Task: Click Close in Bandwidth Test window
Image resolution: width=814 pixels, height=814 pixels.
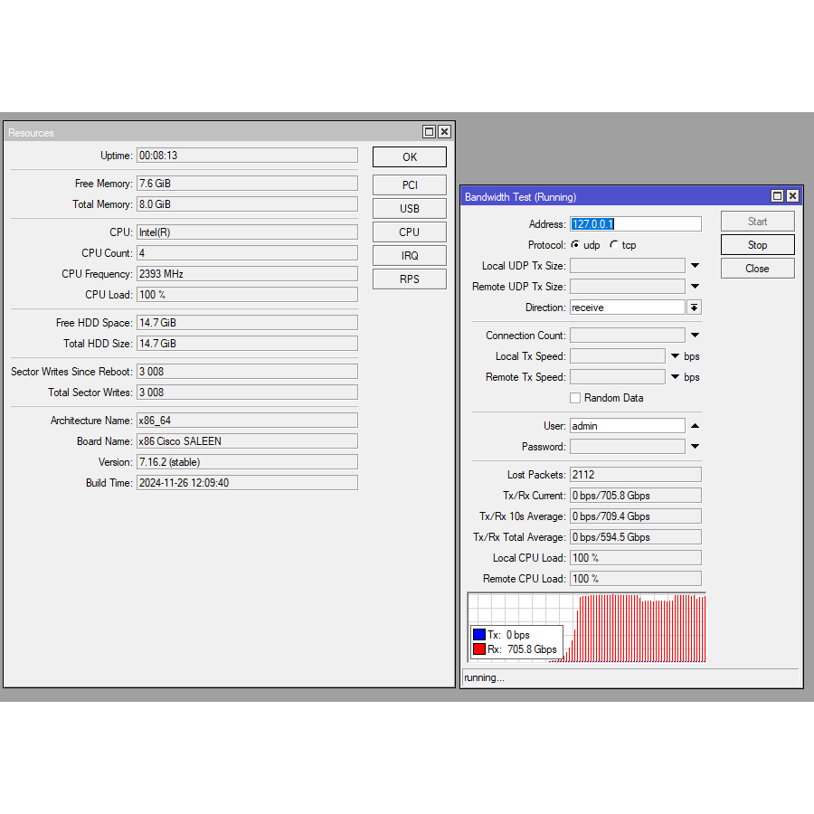Action: (x=757, y=269)
